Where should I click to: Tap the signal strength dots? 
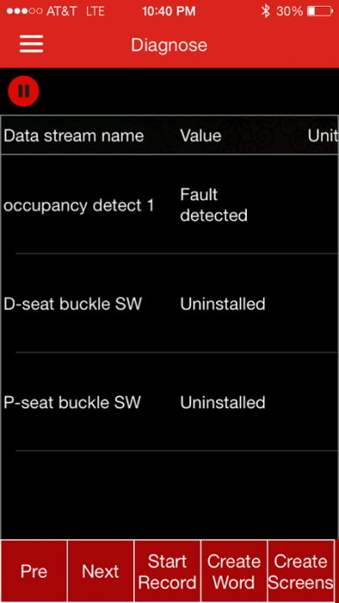pos(24,11)
